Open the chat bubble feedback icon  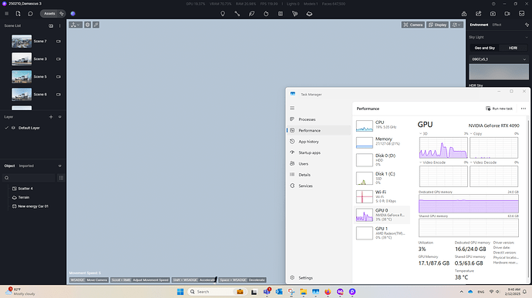(x=30, y=14)
